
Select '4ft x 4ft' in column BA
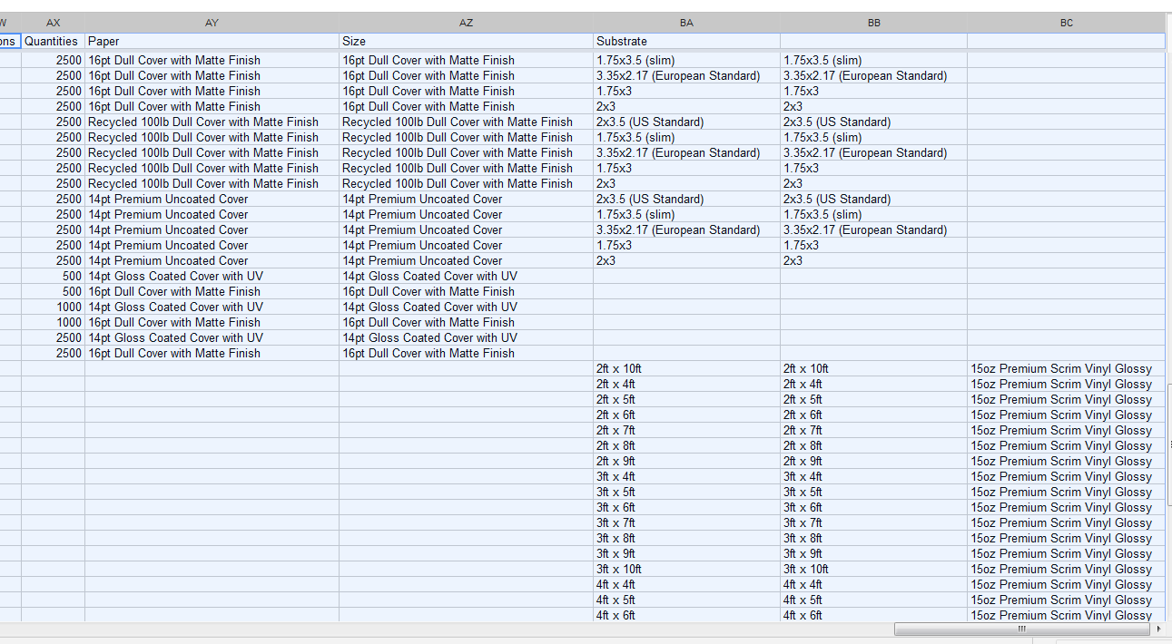686,584
